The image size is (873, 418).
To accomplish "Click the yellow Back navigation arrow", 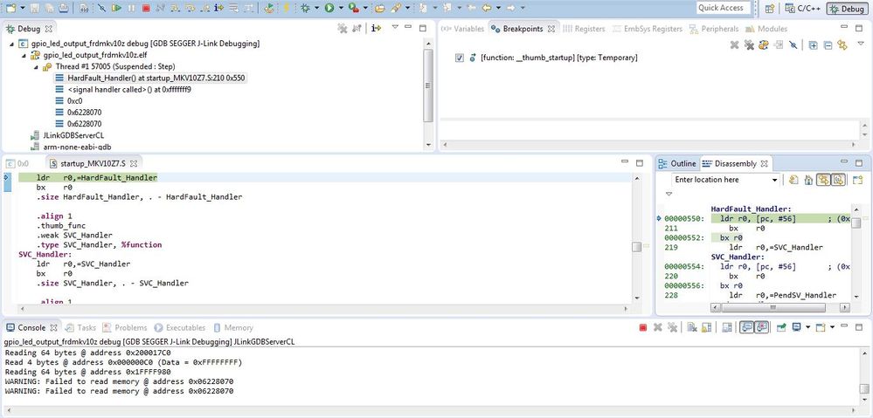I will [486, 8].
